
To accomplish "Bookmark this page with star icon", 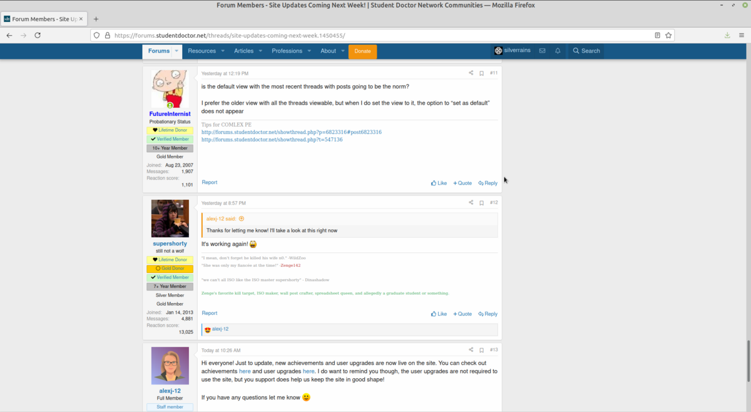I will tap(668, 36).
